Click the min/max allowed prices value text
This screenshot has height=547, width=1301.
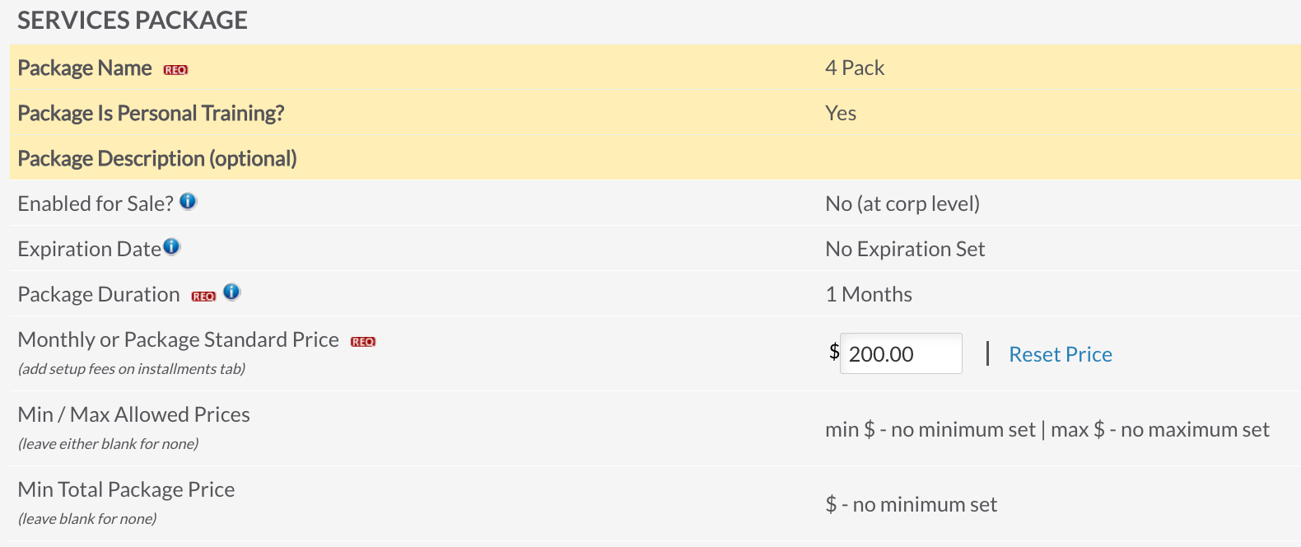click(x=1047, y=429)
